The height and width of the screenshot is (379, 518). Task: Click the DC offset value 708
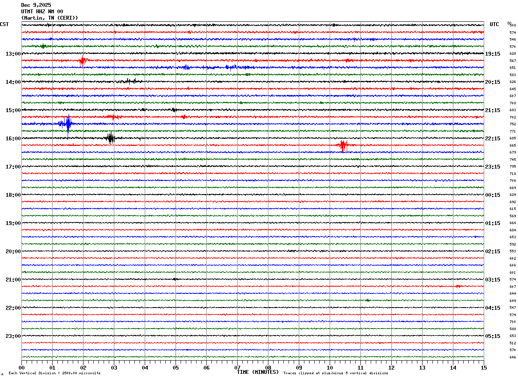(x=512, y=103)
